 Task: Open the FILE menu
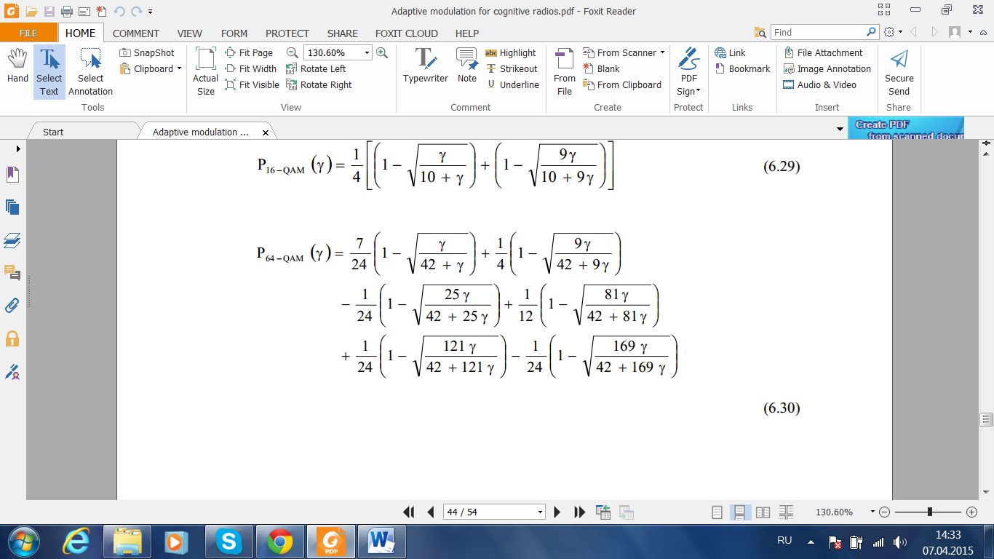point(28,33)
